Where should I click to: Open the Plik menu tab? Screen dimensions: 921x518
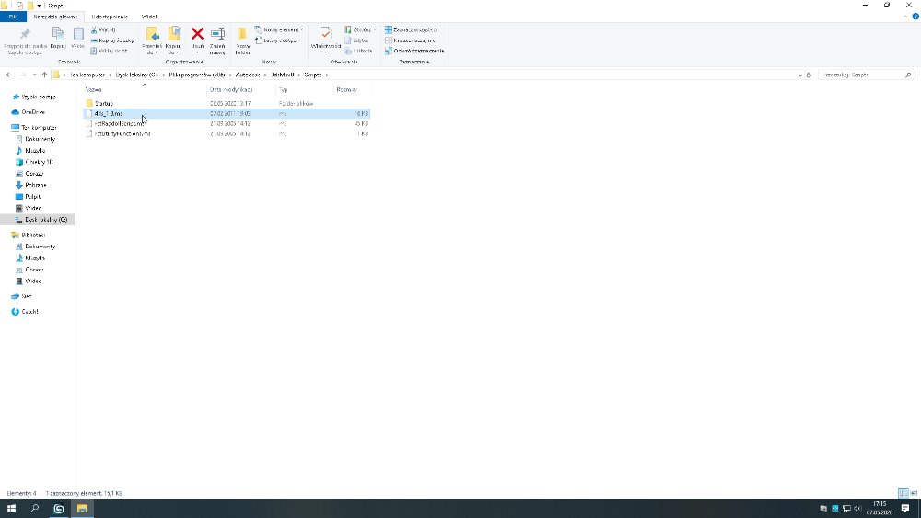[13, 17]
